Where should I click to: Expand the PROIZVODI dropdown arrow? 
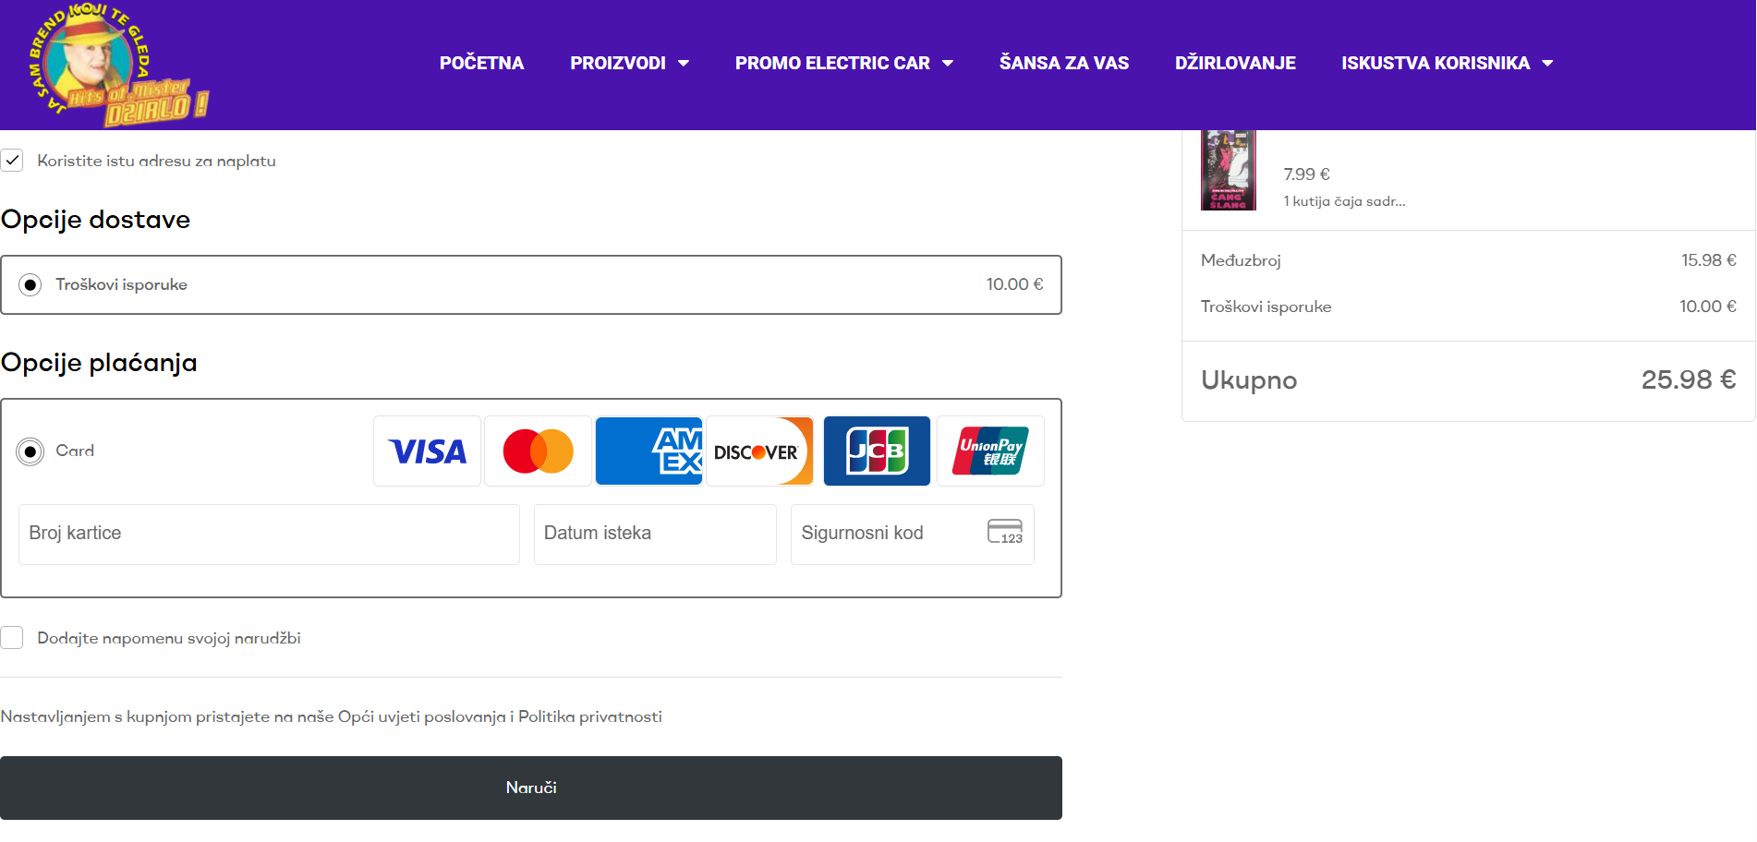[684, 64]
